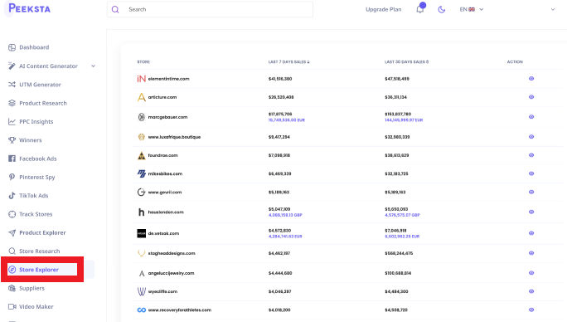567x322 pixels.
Task: Open TikTok Ads in sidebar
Action: (34, 196)
